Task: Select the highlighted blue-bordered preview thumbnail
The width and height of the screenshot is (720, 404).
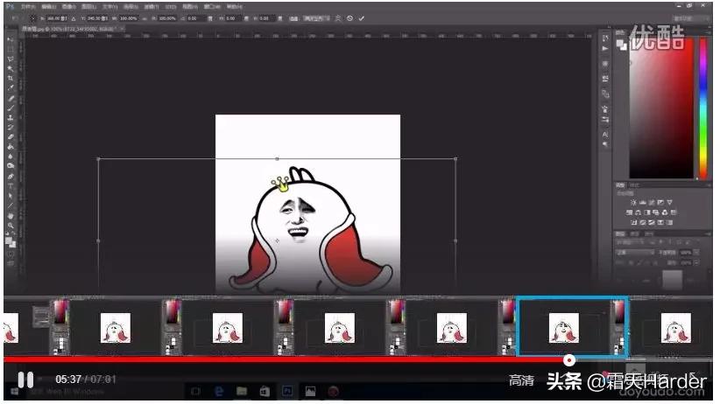Action: click(571, 326)
